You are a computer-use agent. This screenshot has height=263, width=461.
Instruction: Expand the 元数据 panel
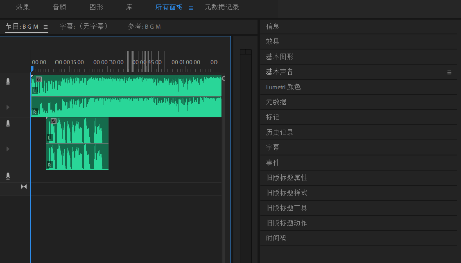point(359,102)
